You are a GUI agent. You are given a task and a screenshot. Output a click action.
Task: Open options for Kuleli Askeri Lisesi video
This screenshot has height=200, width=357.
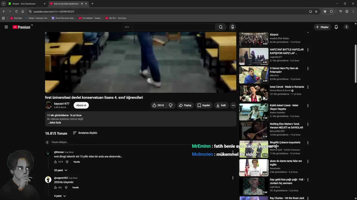pyautogui.click(x=308, y=106)
